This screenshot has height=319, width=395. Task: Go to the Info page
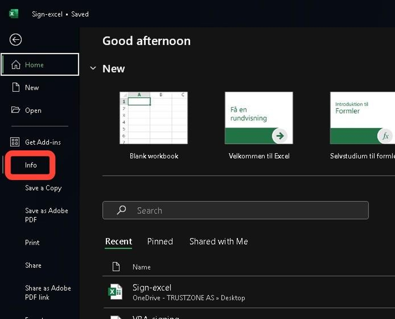pyautogui.click(x=31, y=165)
